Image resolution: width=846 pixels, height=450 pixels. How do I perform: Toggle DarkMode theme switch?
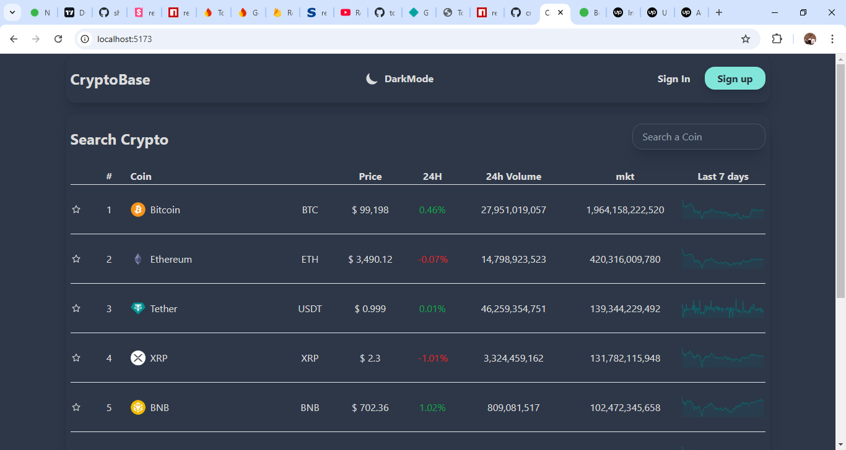399,79
